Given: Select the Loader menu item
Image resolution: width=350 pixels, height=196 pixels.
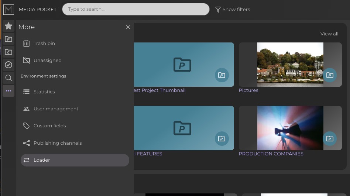Looking at the screenshot, I should (x=75, y=160).
